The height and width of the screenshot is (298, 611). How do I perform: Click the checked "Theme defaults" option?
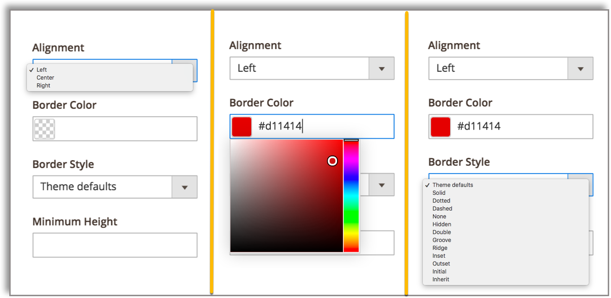[x=452, y=185]
